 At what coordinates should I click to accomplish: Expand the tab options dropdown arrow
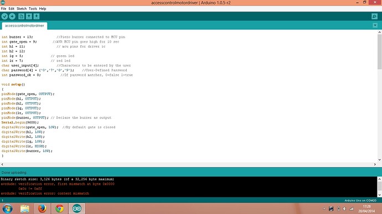tap(375, 25)
